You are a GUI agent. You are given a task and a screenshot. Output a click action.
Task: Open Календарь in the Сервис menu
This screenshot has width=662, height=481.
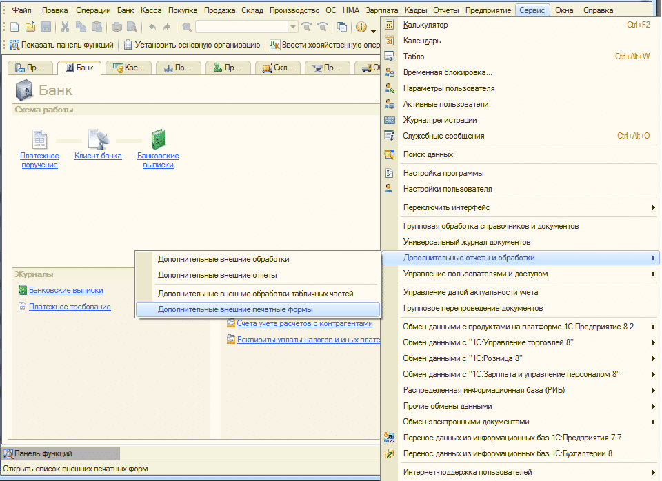pos(422,41)
